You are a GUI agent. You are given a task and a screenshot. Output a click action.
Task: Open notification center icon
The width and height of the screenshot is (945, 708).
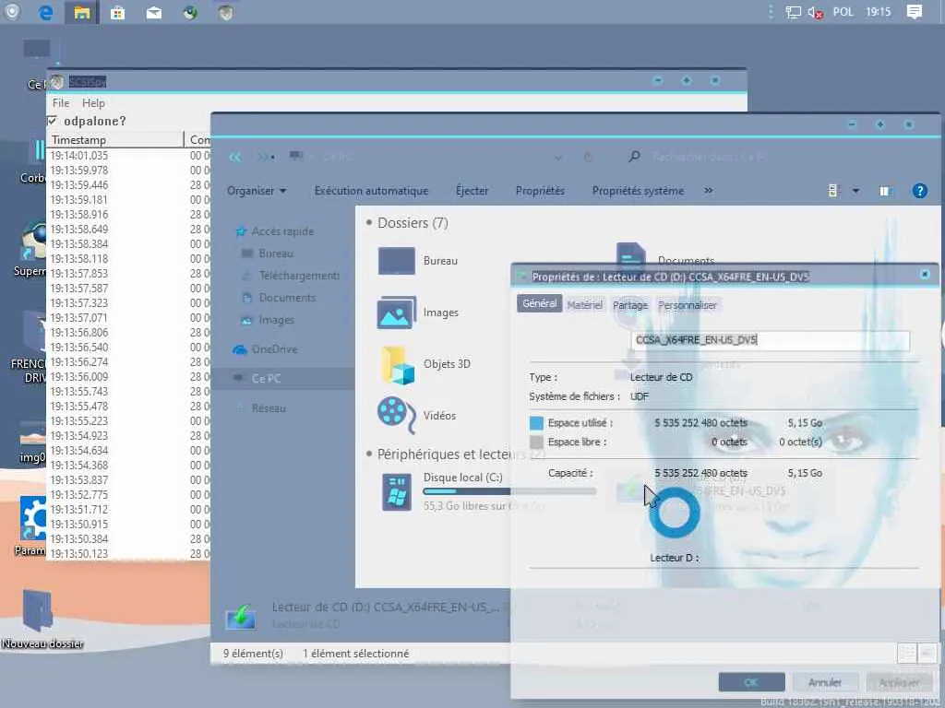coord(915,11)
